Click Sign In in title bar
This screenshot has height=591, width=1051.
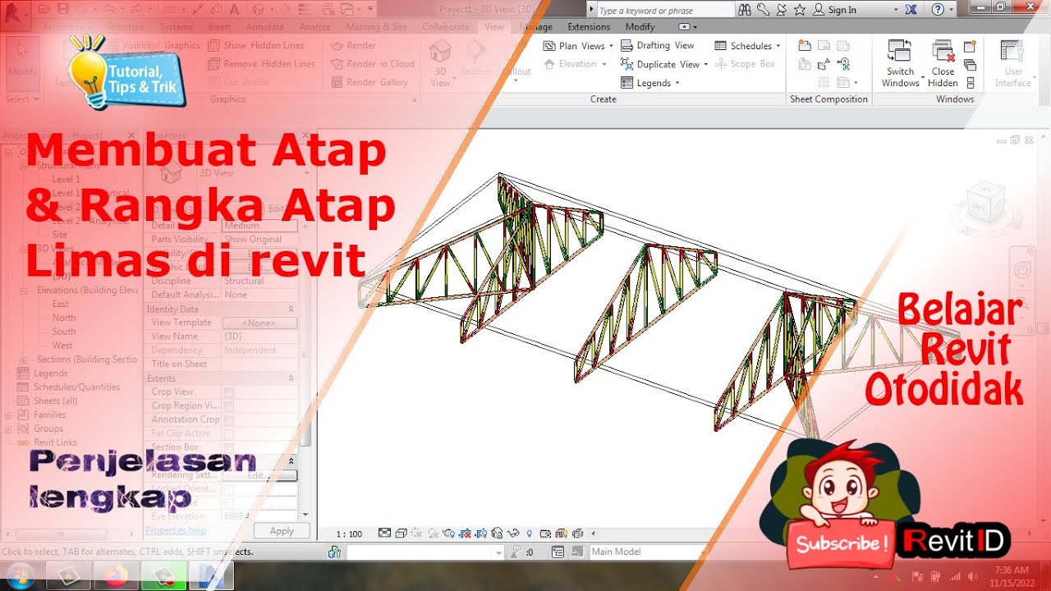tap(842, 10)
